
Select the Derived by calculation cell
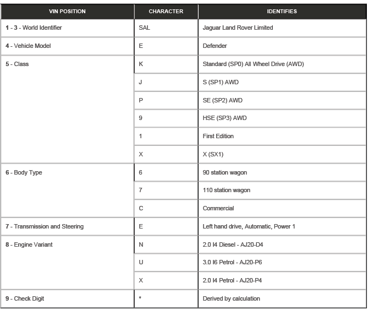click(x=231, y=298)
